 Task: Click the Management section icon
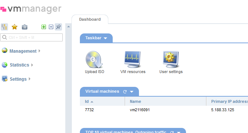5,51
